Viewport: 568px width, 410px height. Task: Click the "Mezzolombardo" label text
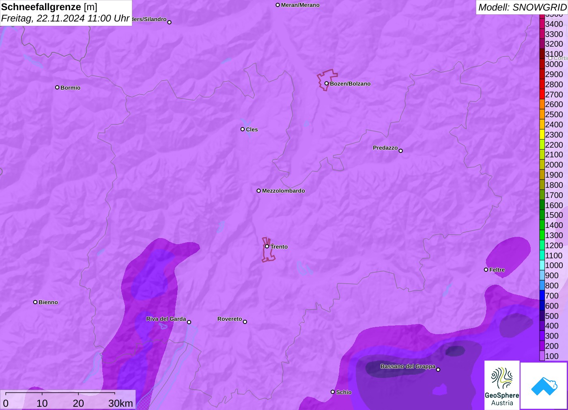click(x=283, y=191)
